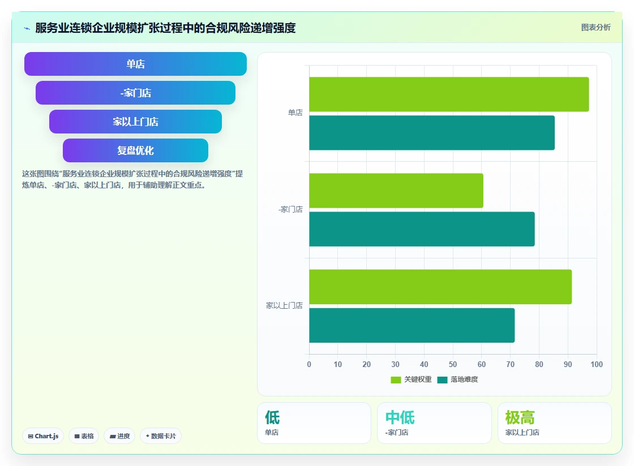Click the Chart.js tag chip
This screenshot has width=634, height=466.
[x=43, y=436]
